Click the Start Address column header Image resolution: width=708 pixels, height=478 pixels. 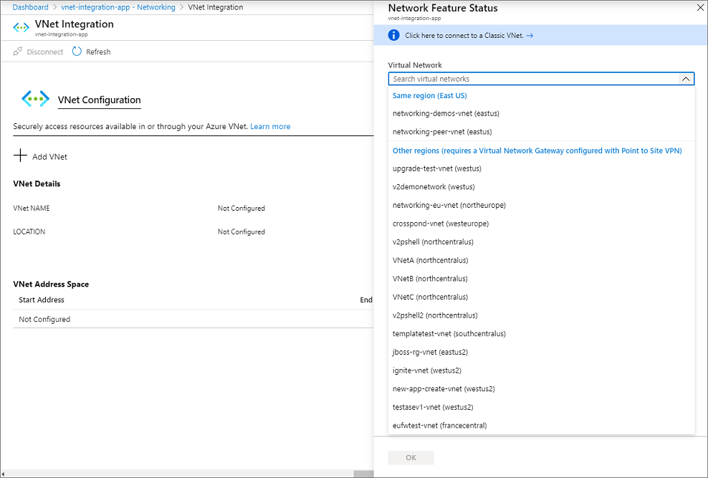pos(42,300)
